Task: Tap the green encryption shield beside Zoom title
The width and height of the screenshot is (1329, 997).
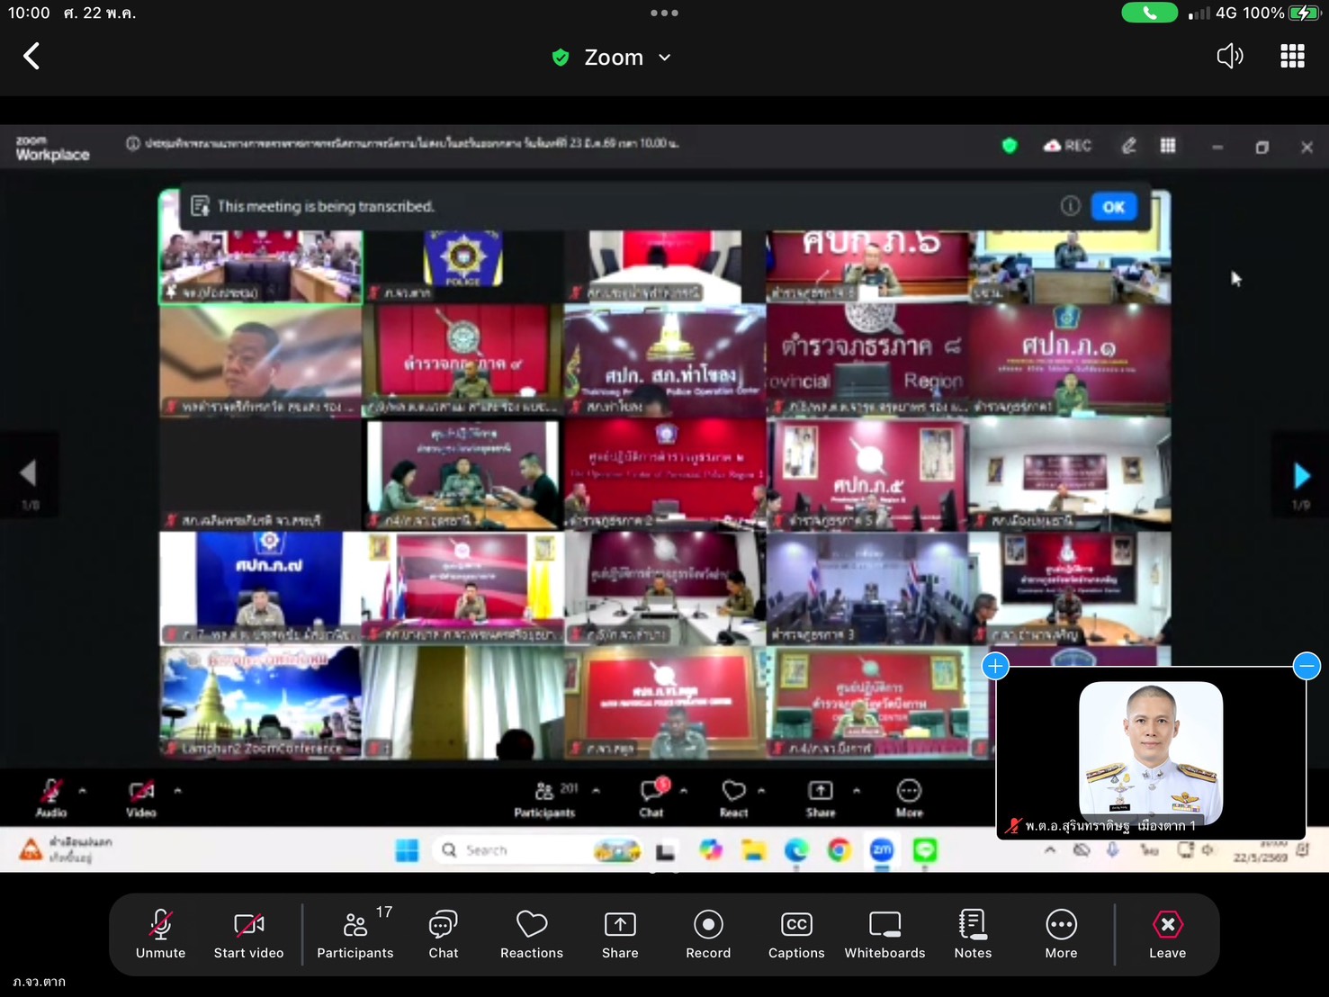Action: (561, 58)
